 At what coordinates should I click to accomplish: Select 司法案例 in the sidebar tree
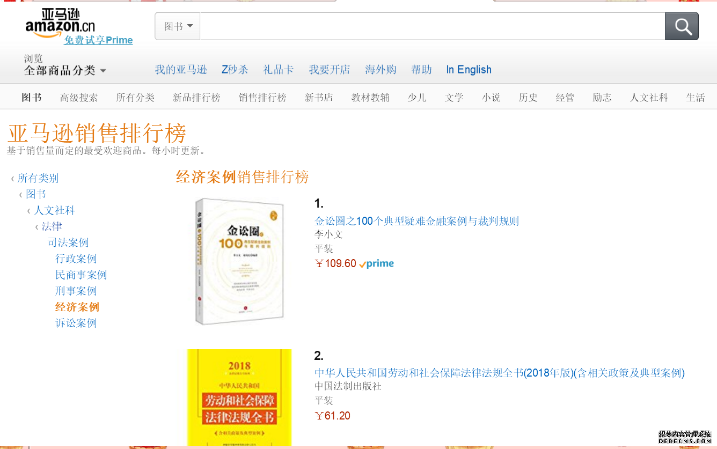point(68,242)
